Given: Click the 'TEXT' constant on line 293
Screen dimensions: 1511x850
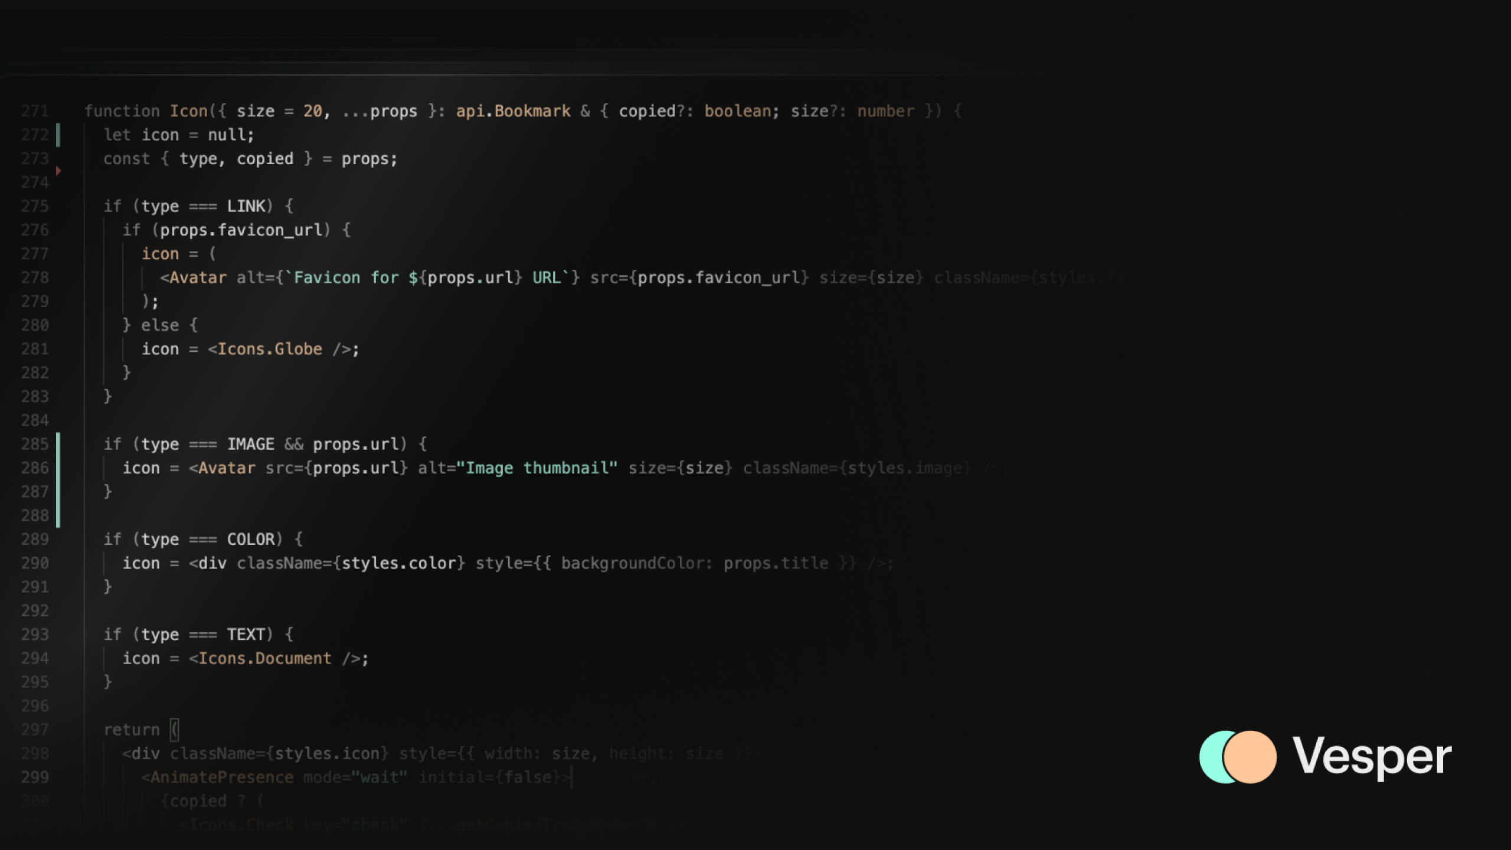Looking at the screenshot, I should coord(246,635).
